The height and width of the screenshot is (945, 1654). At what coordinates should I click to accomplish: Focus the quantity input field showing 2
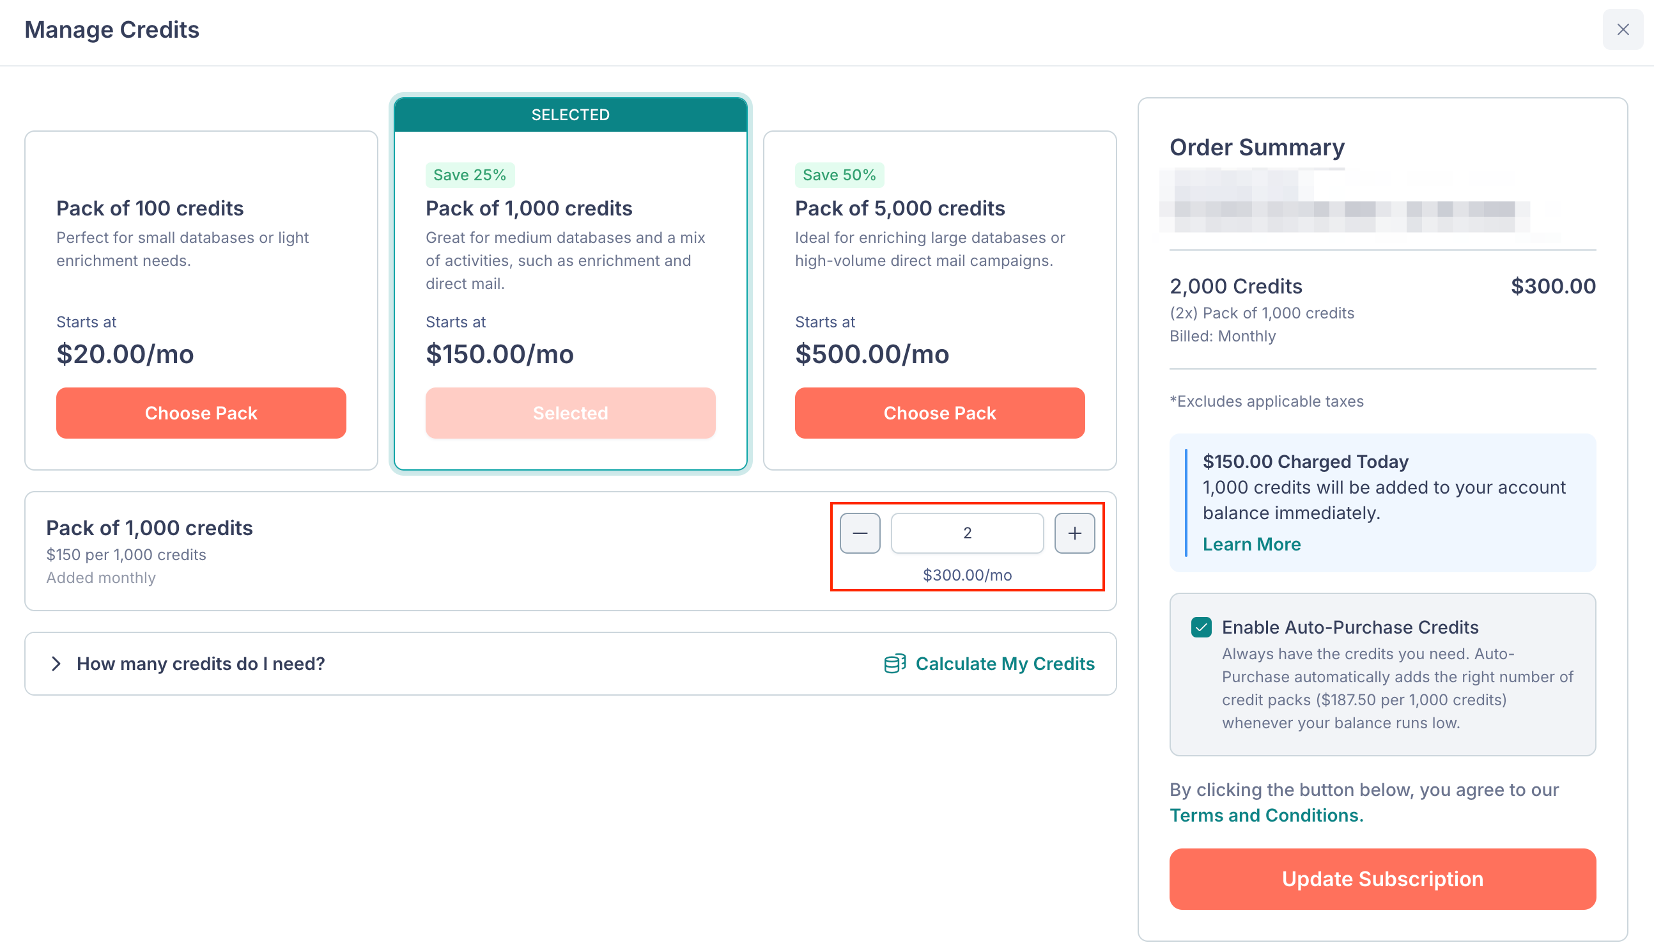(x=967, y=533)
